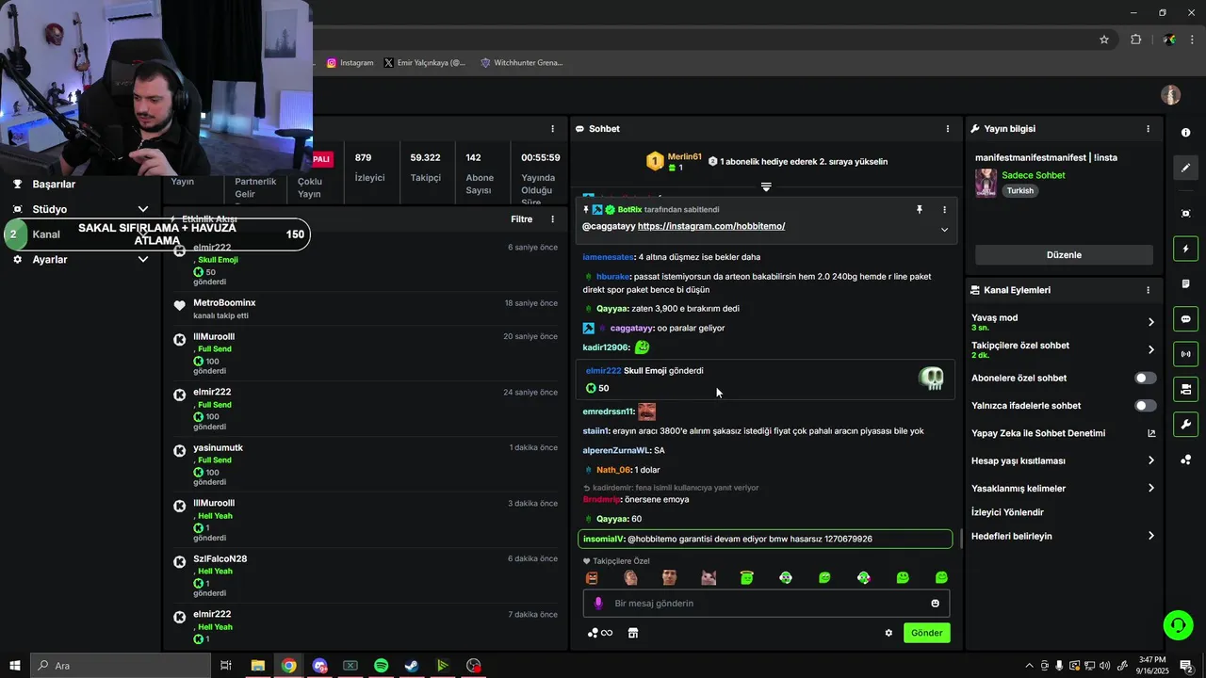This screenshot has width=1206, height=678.
Task: Open the instagram.com/hobbitemo link
Action: point(711,227)
